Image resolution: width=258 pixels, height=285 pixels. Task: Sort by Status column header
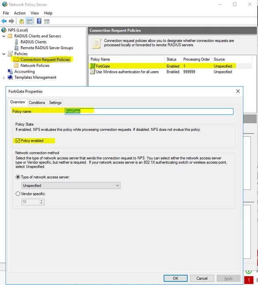(173, 59)
